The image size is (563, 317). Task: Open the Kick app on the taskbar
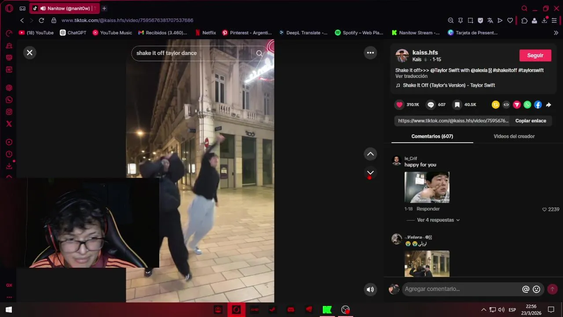(x=327, y=310)
